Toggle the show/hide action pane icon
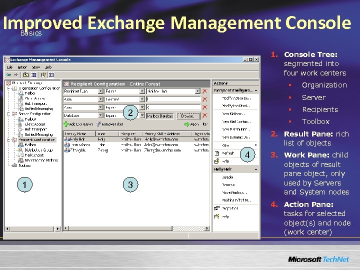Image resolution: width=360 pixels, height=270 pixels. pyautogui.click(x=51, y=75)
